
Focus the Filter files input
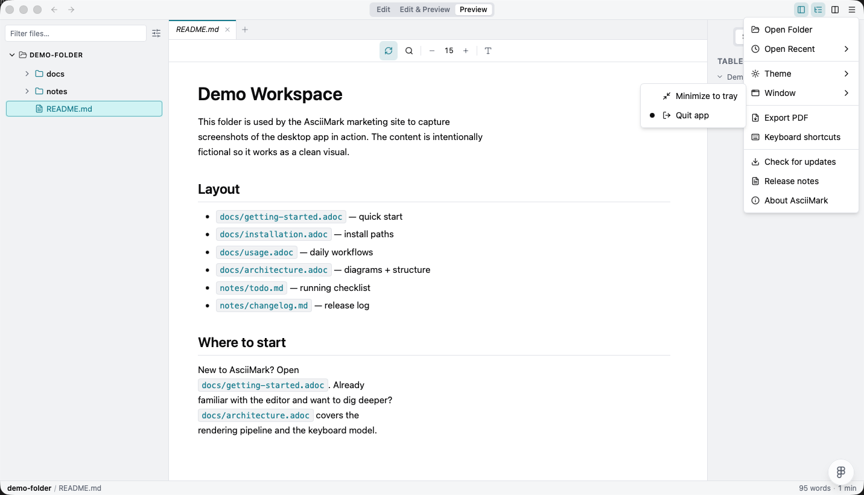coord(75,34)
